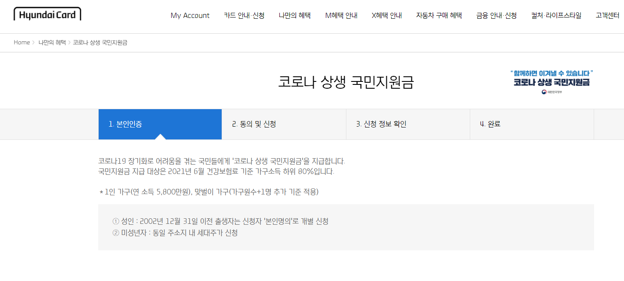Open the 신청 정보 확인 step tab

tap(407, 124)
